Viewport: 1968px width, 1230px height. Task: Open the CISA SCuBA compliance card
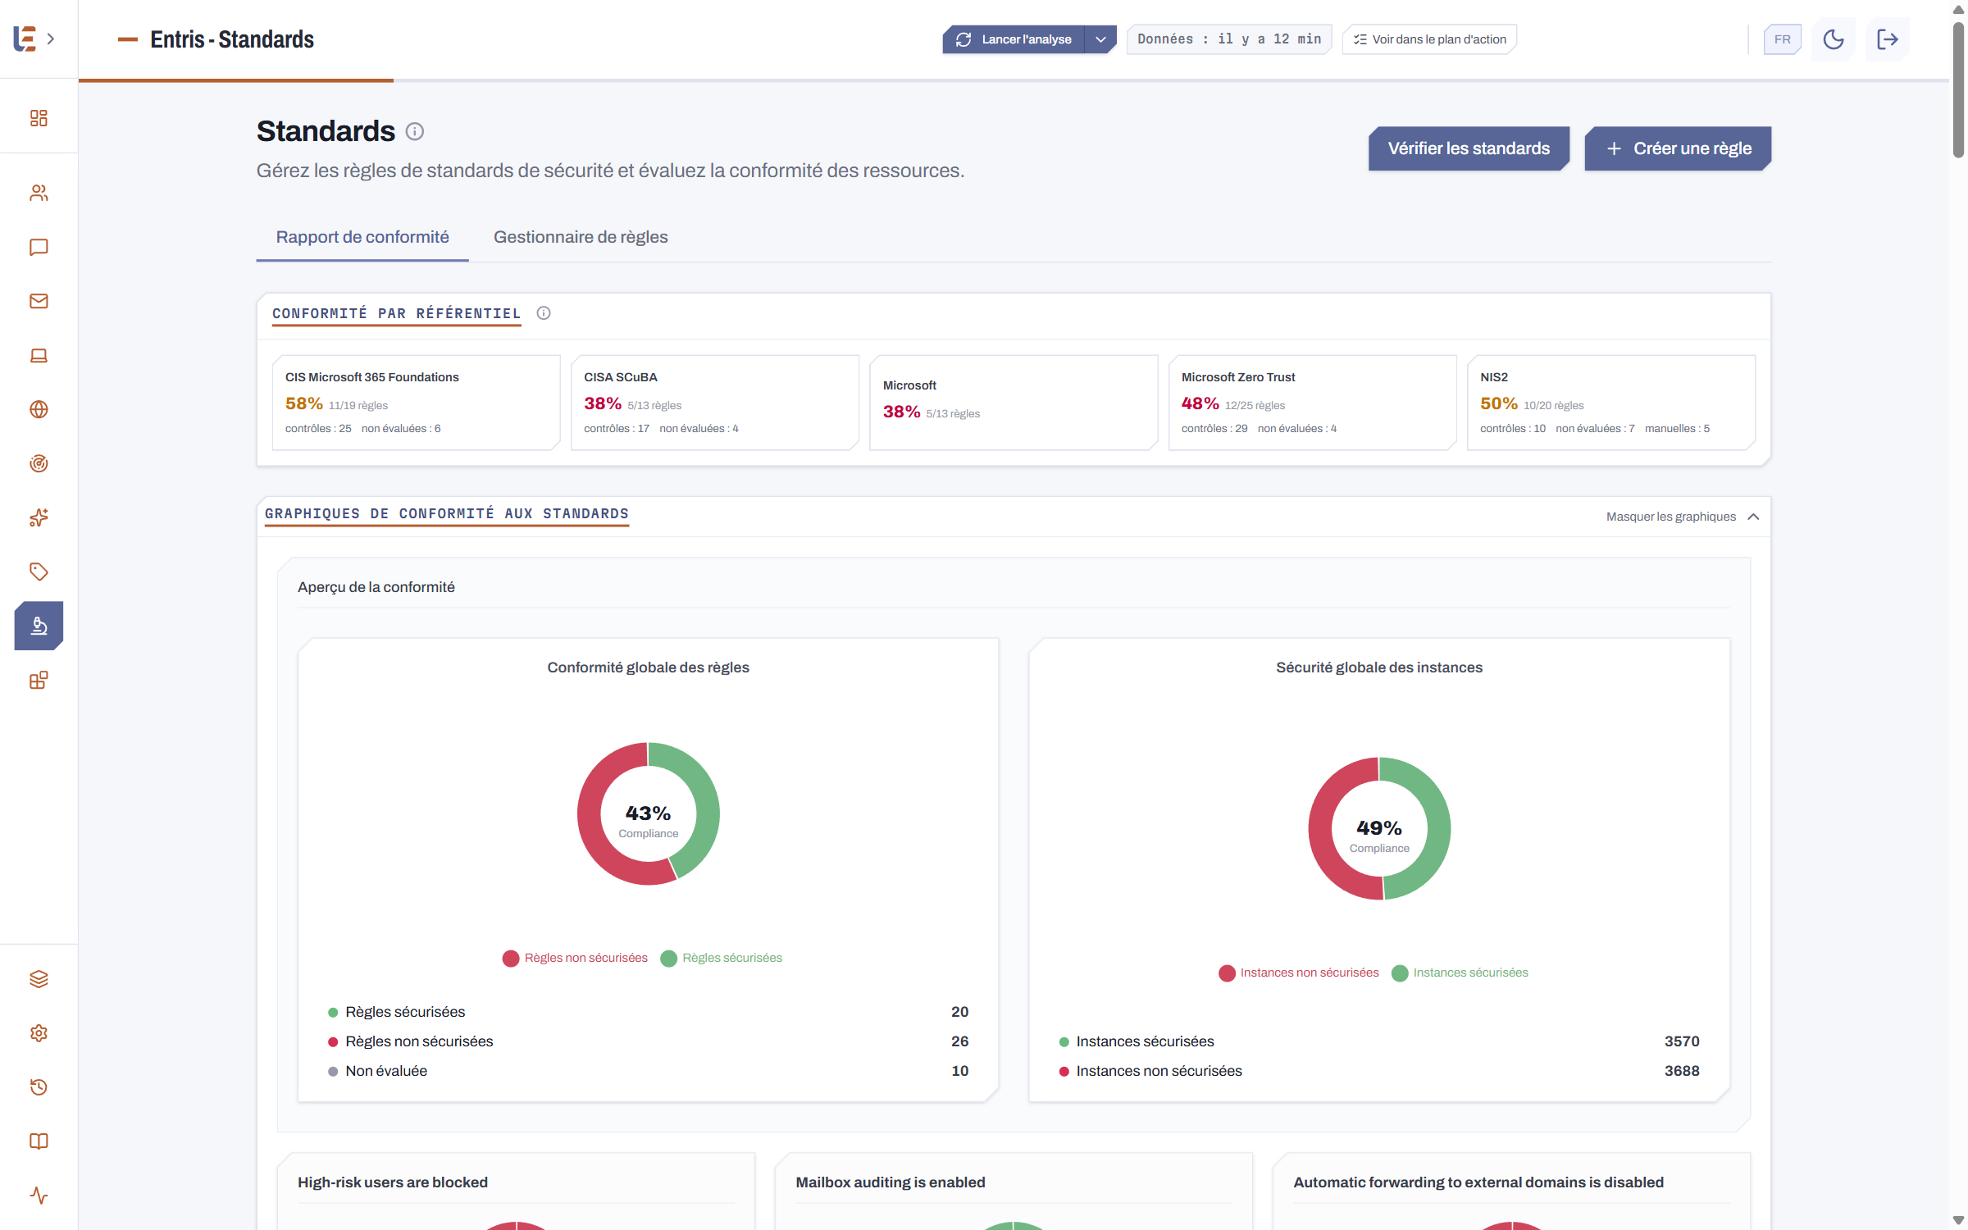click(715, 403)
